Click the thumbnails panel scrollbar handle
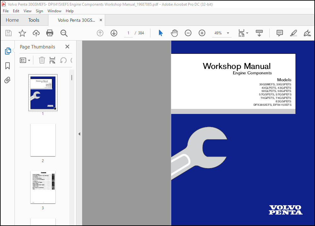 pyautogui.click(x=72, y=77)
